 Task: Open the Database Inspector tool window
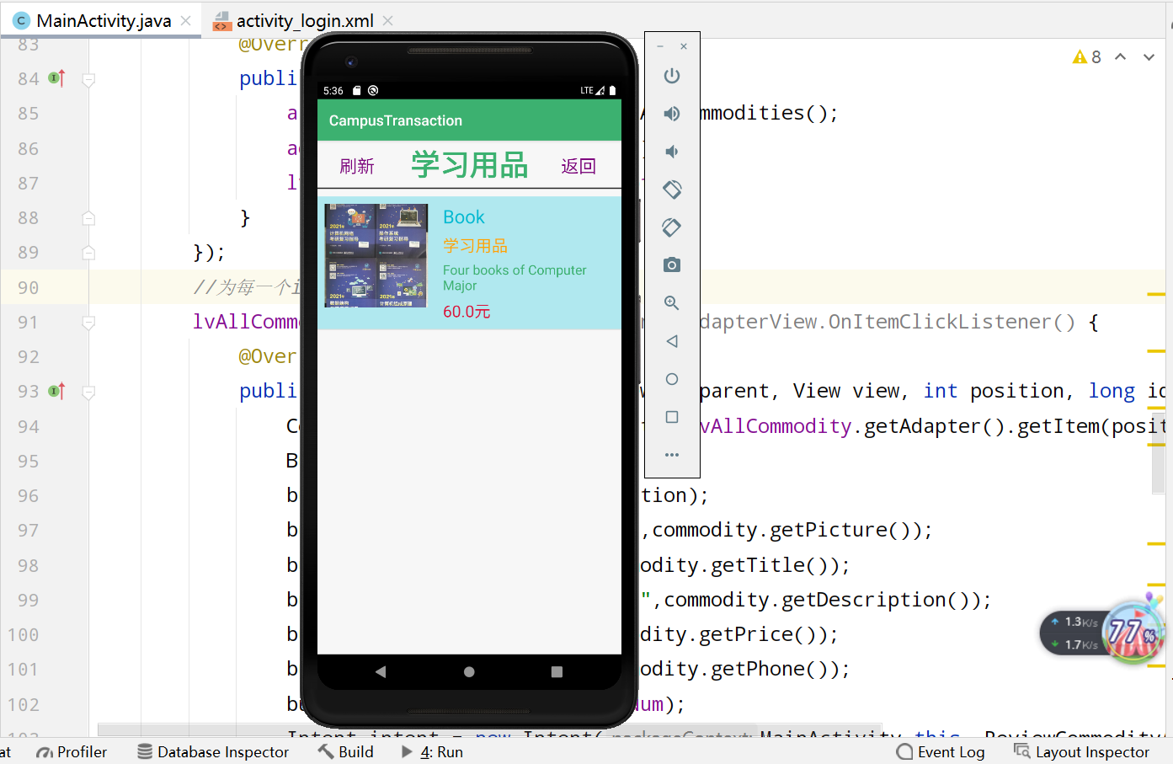(213, 751)
